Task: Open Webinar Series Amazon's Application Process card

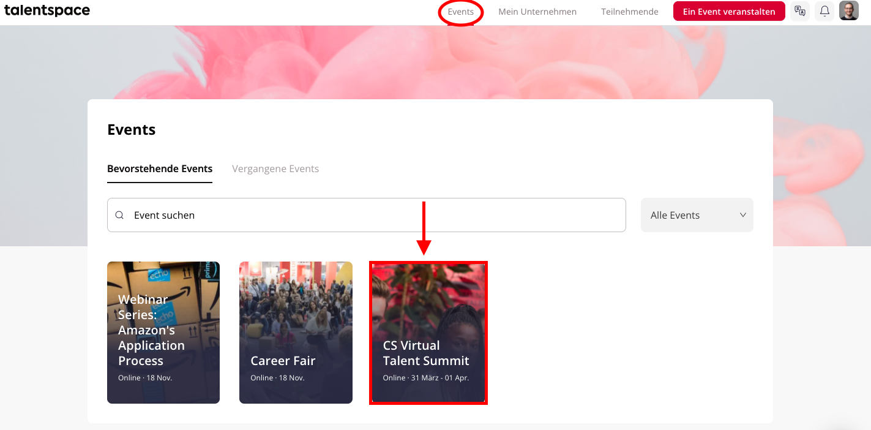Action: 163,333
